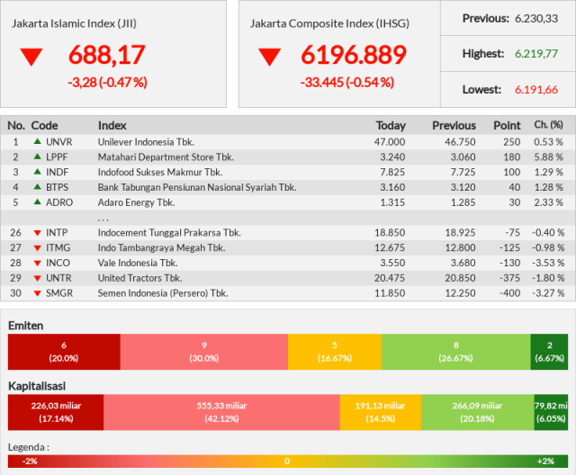Click the Index column header

112,126
